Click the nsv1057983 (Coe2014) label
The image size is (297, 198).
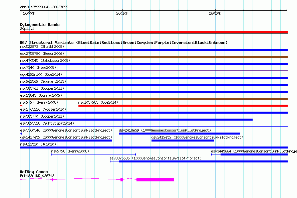(x=98, y=102)
